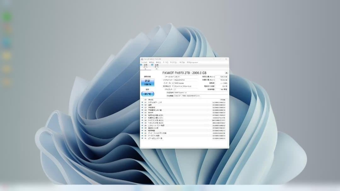Open the 編集 (Edit) menu
340x191 pixels.
coord(151,62)
